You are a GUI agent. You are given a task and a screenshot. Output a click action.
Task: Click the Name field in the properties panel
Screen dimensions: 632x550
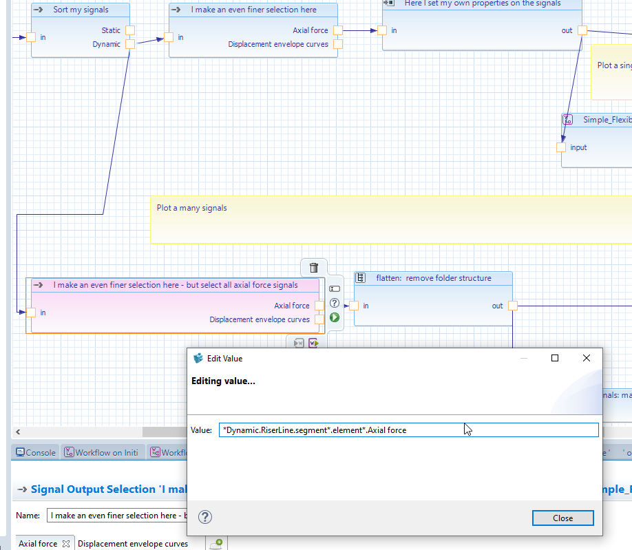[117, 516]
